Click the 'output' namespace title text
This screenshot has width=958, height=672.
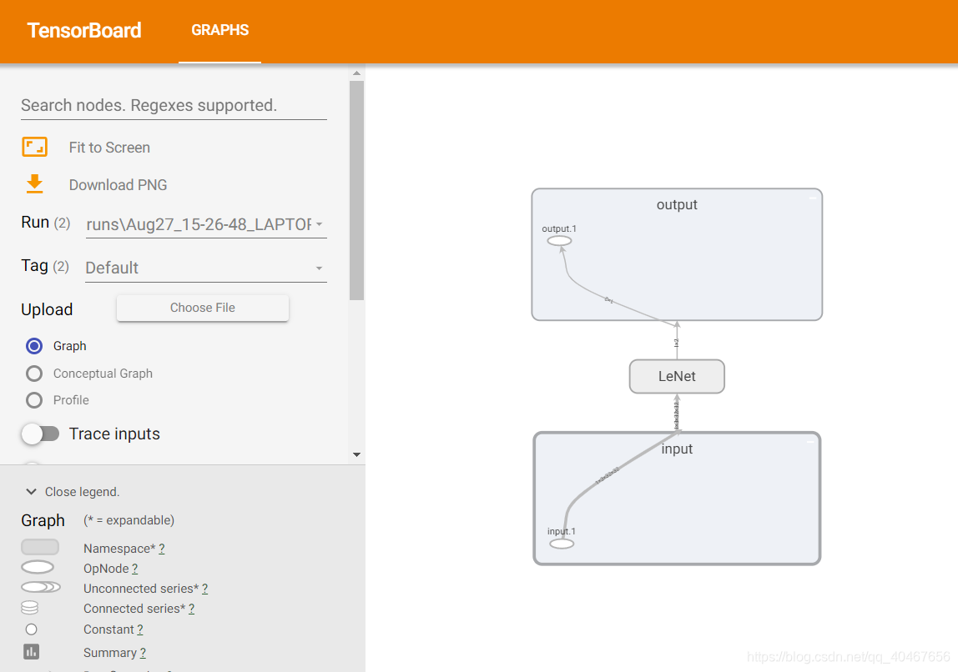tap(677, 204)
